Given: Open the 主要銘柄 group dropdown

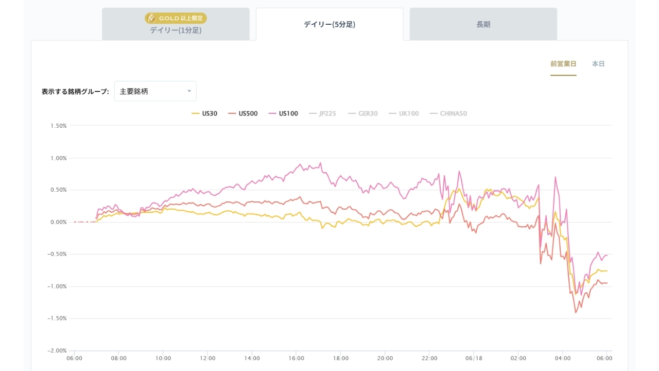Looking at the screenshot, I should click(155, 91).
